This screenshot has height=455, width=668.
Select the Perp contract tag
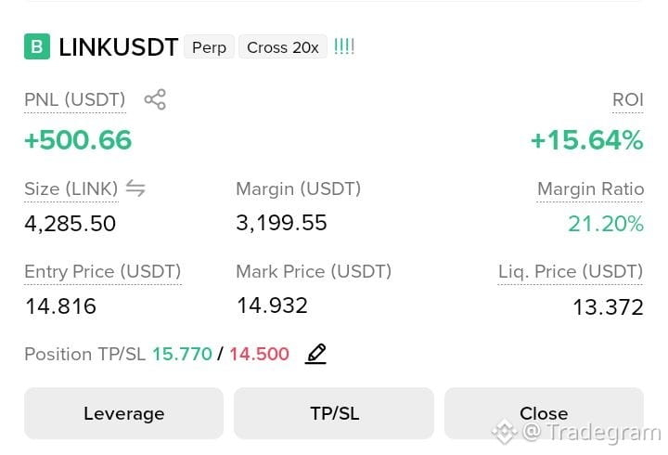click(209, 47)
